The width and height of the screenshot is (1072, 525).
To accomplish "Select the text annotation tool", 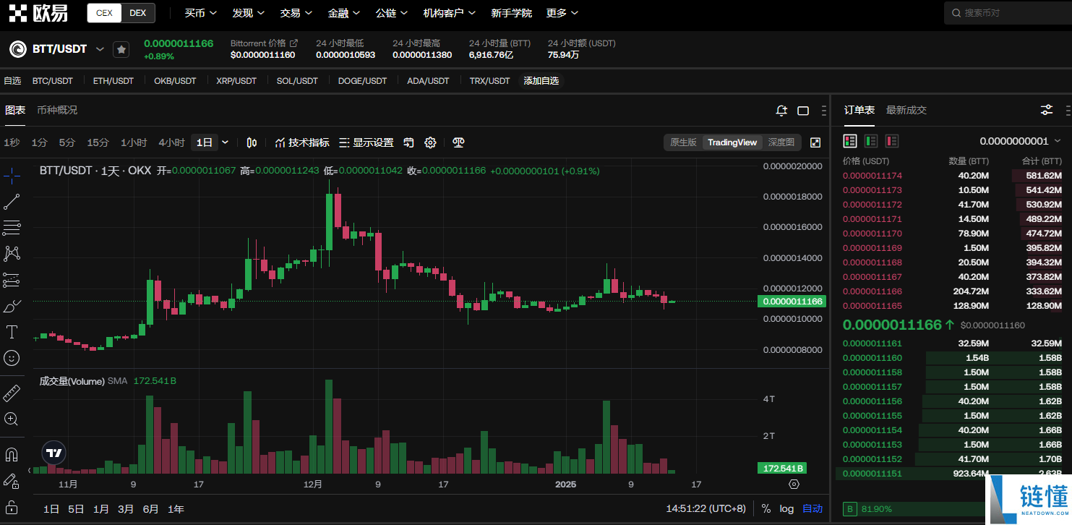I will [12, 332].
